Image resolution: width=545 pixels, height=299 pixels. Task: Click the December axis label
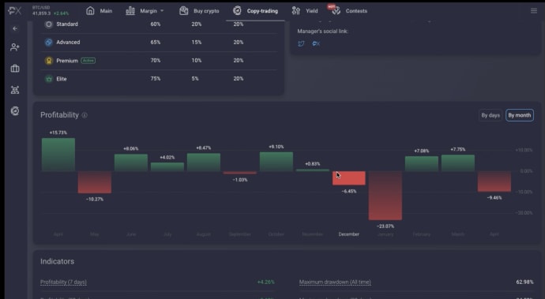[x=348, y=234]
